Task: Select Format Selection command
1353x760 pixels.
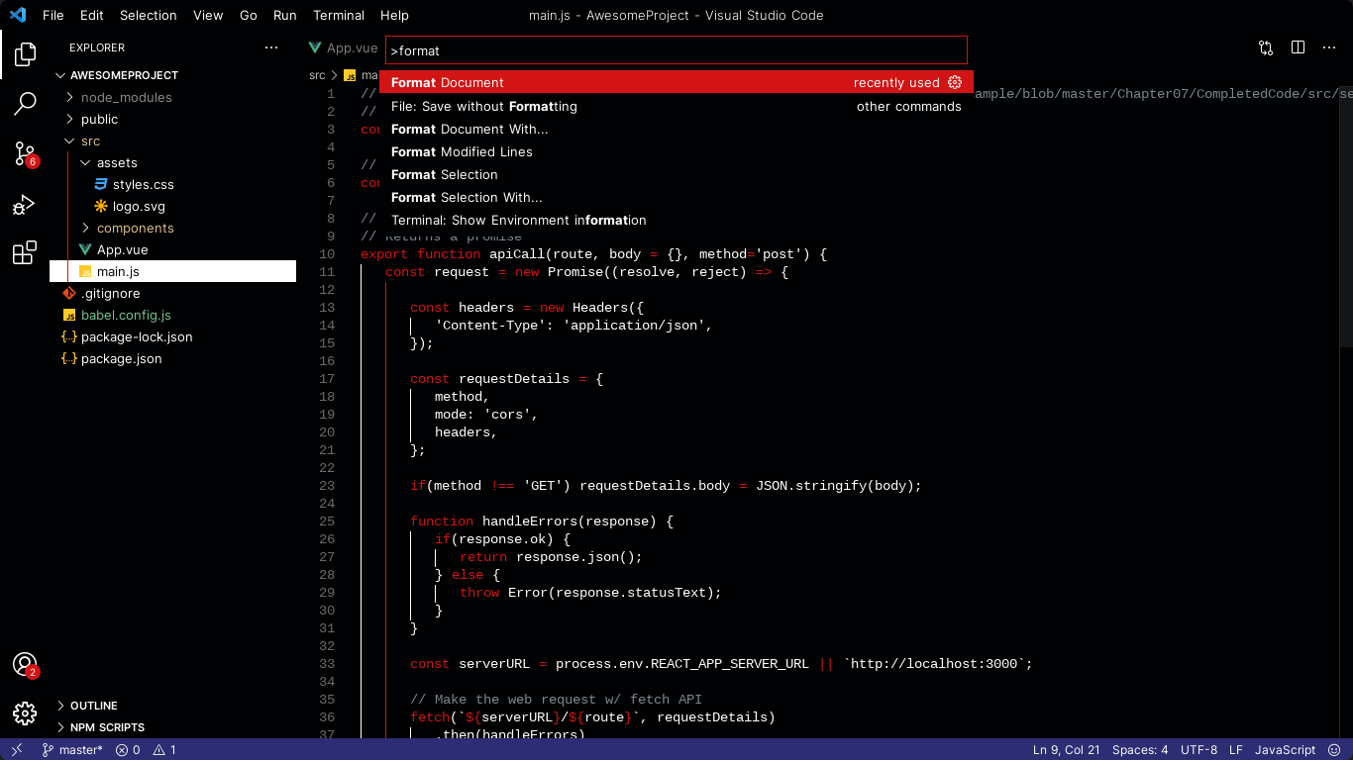Action: (x=676, y=174)
